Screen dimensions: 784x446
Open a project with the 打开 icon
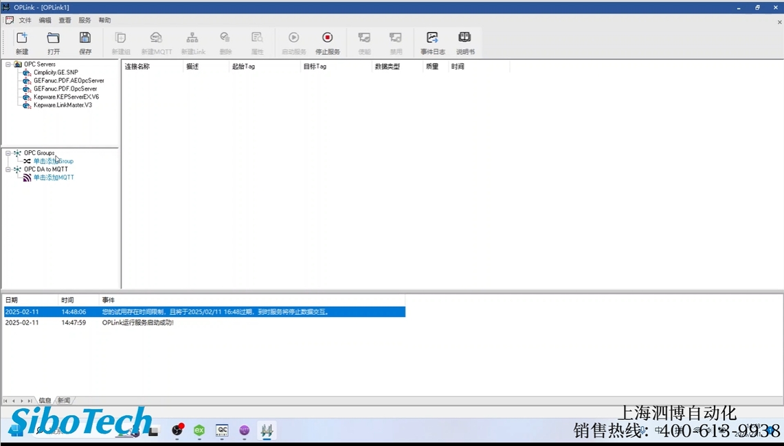coord(54,43)
